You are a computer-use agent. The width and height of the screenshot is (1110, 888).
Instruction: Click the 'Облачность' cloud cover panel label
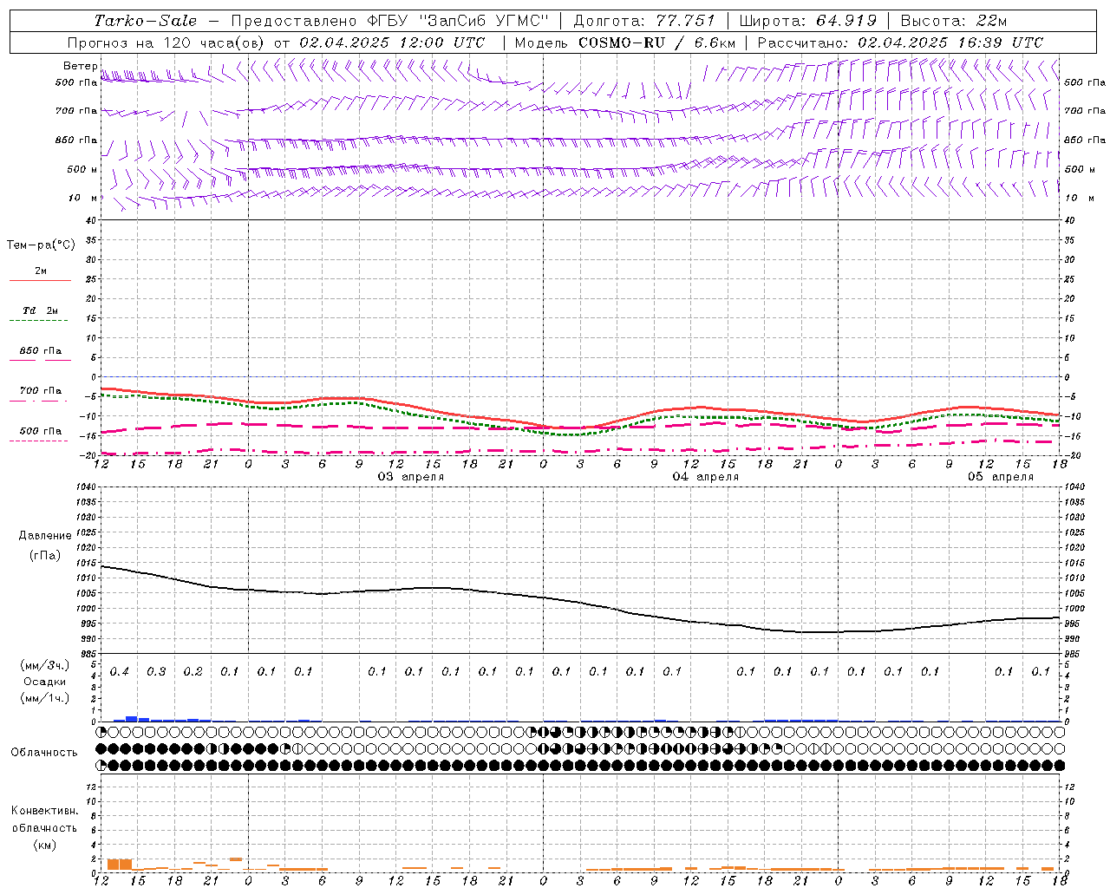point(44,753)
